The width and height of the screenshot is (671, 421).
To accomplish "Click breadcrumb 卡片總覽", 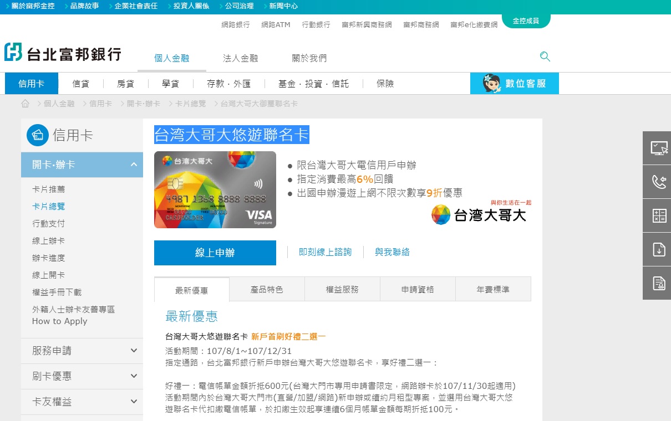I will click(190, 104).
